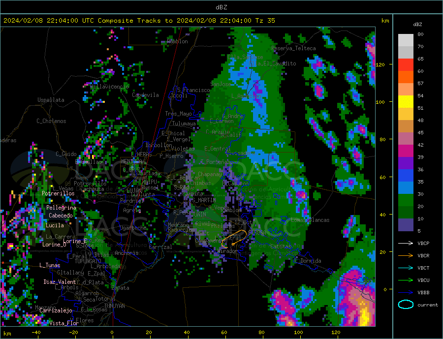Image resolution: width=443 pixels, height=339 pixels.
Task: Click the 'Lomas_Blancas' map label
Action: (x=310, y=220)
